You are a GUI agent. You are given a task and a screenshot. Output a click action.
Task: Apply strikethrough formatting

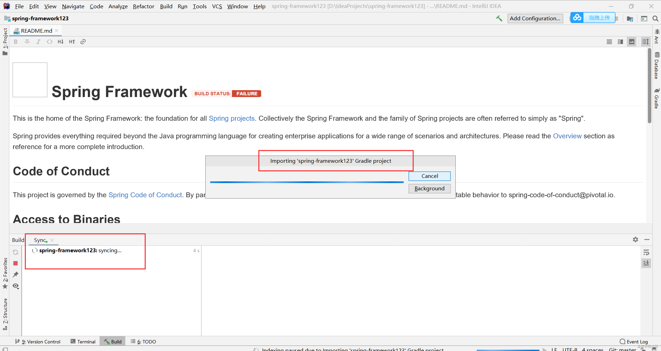pyautogui.click(x=27, y=42)
